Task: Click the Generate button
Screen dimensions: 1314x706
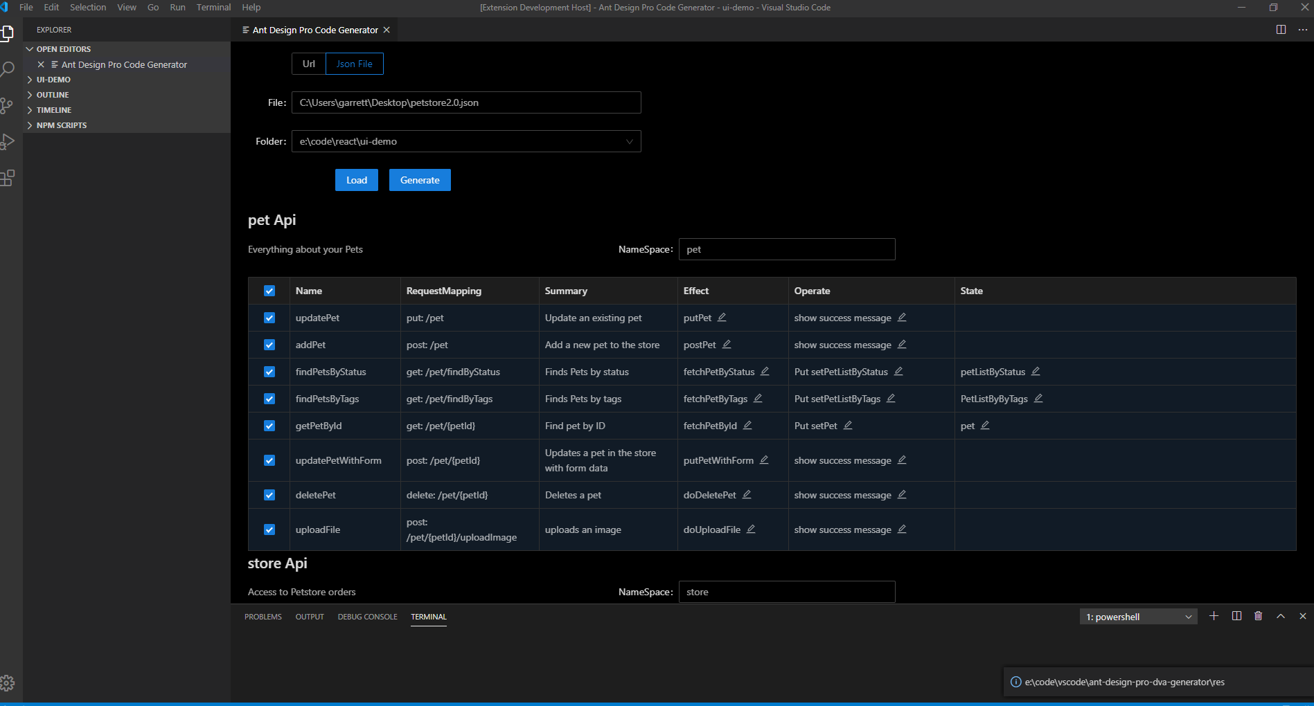Action: point(420,180)
